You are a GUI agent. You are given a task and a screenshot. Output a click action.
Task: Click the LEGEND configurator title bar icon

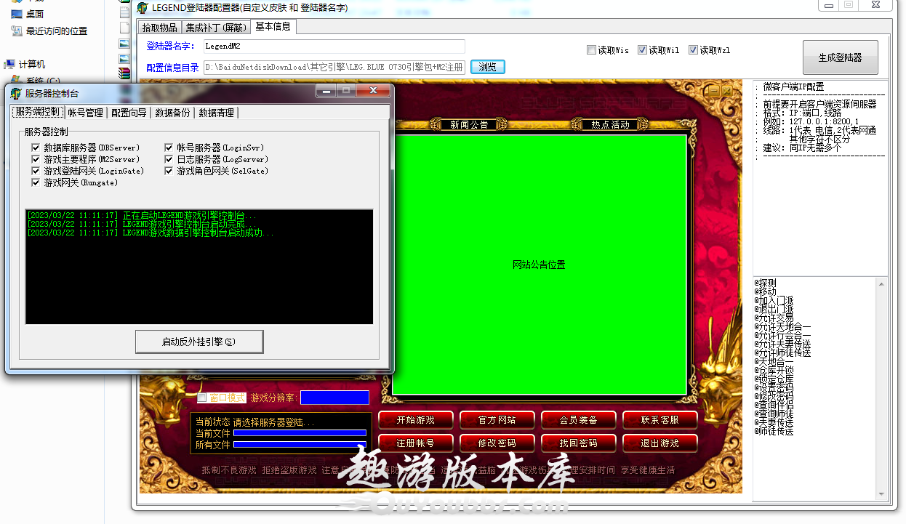tap(143, 8)
